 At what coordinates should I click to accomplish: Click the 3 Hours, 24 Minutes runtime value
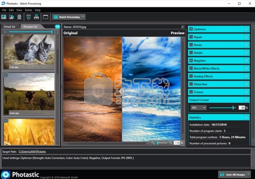point(232,137)
